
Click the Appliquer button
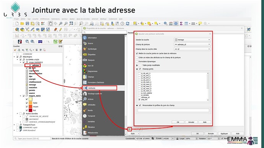(224, 134)
